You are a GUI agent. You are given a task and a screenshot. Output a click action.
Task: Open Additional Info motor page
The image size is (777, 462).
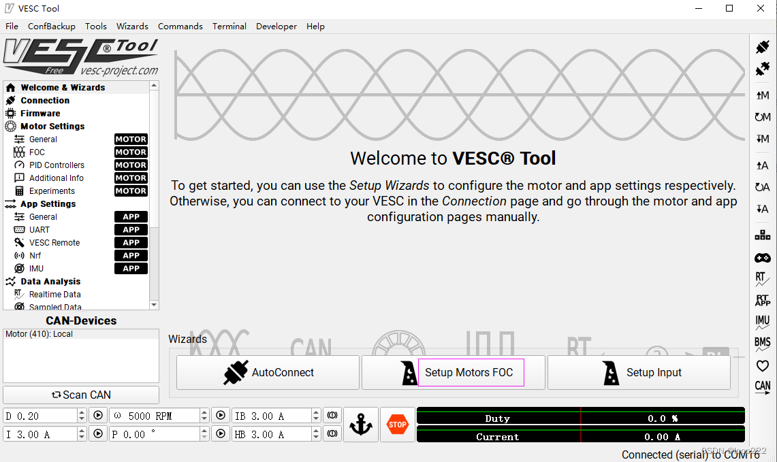[x=76, y=178]
